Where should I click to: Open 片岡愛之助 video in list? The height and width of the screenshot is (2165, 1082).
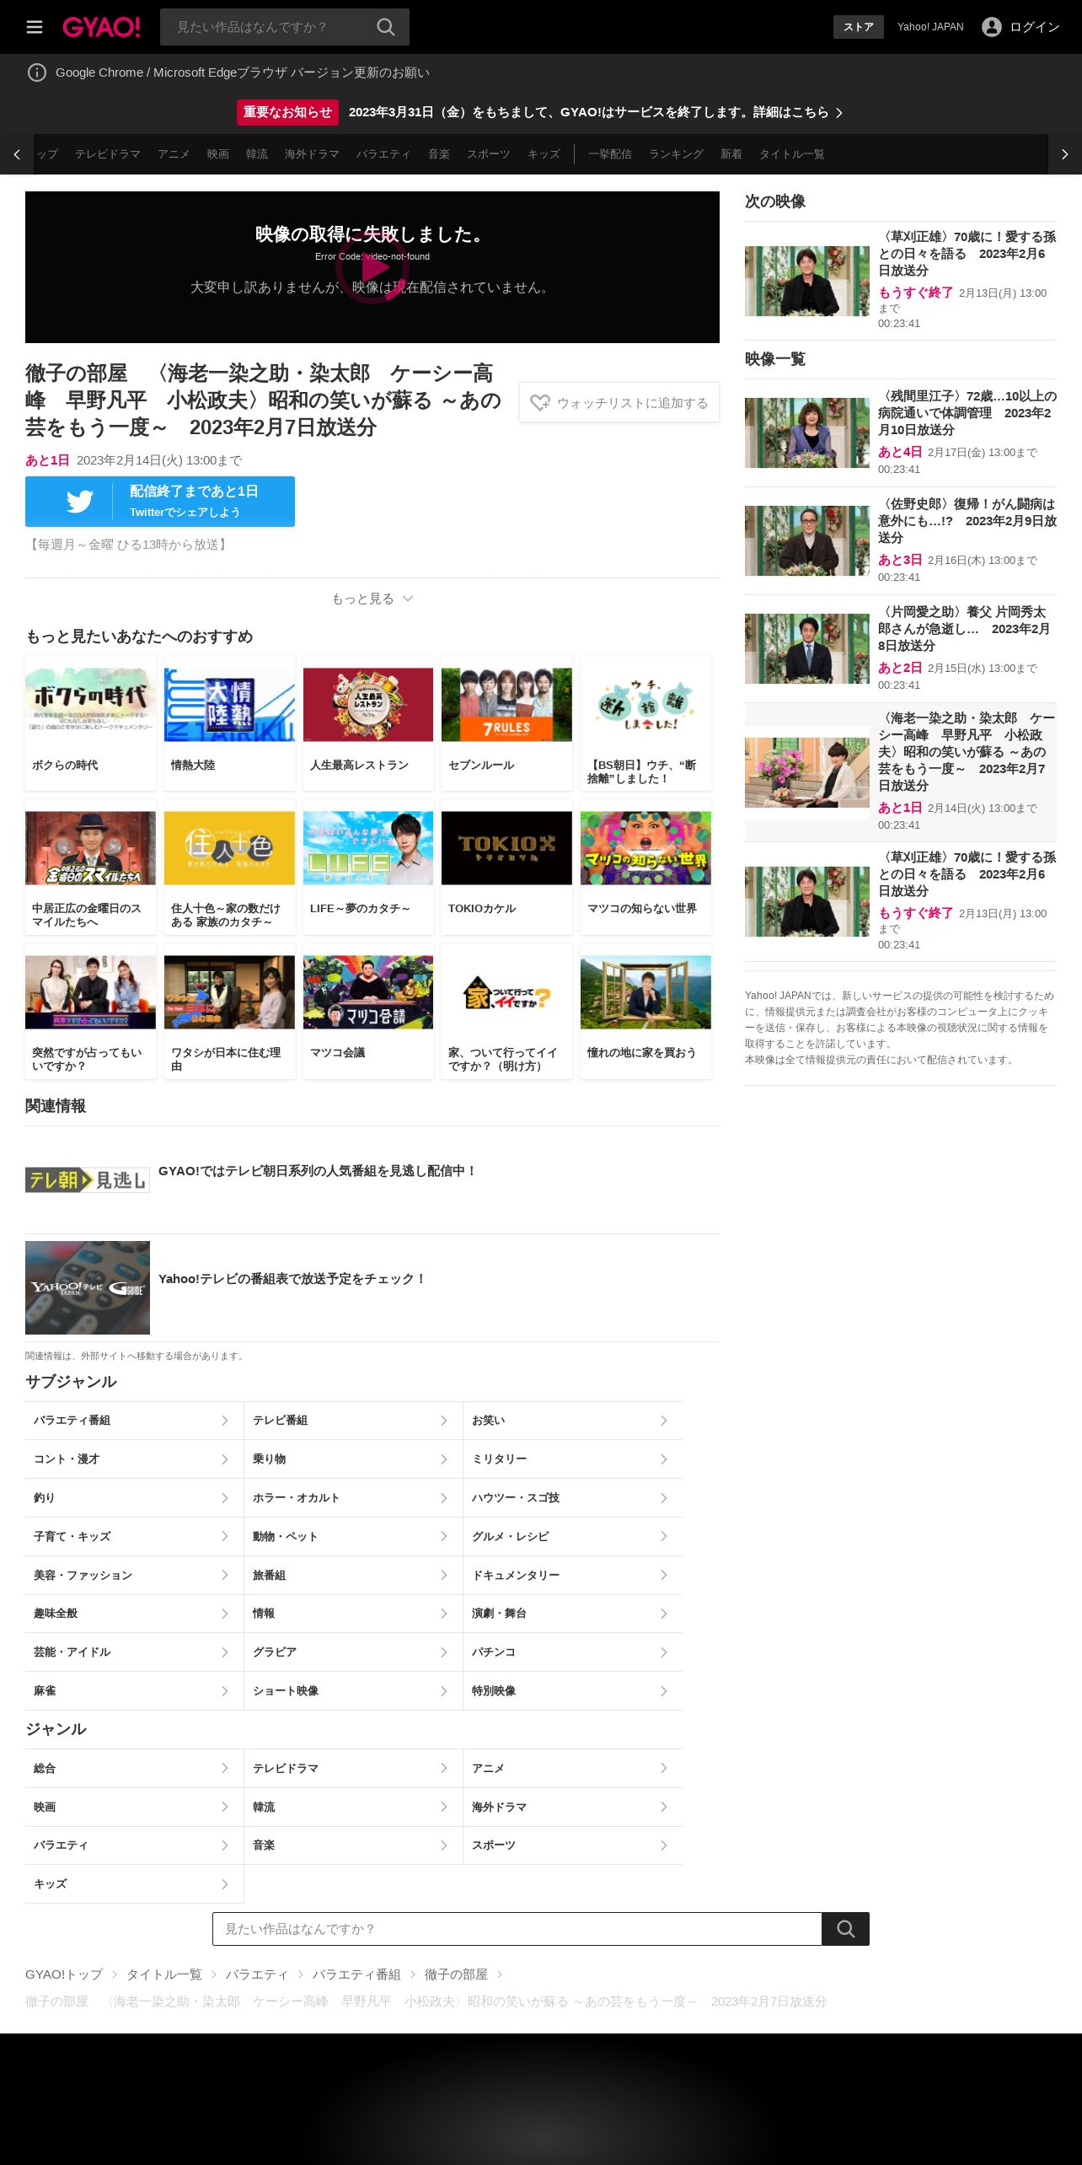point(901,648)
